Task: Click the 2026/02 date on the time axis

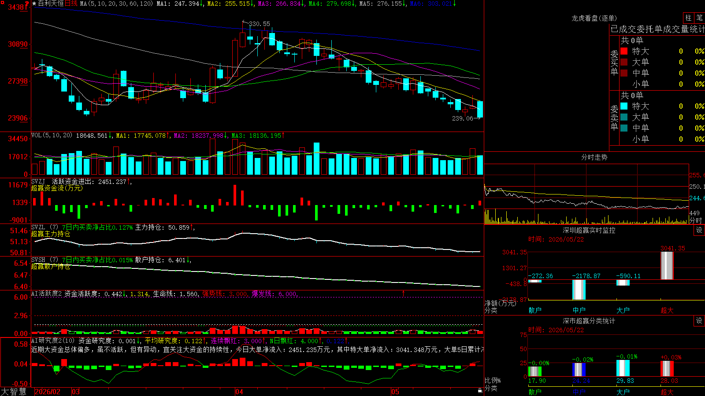Action: (x=48, y=392)
